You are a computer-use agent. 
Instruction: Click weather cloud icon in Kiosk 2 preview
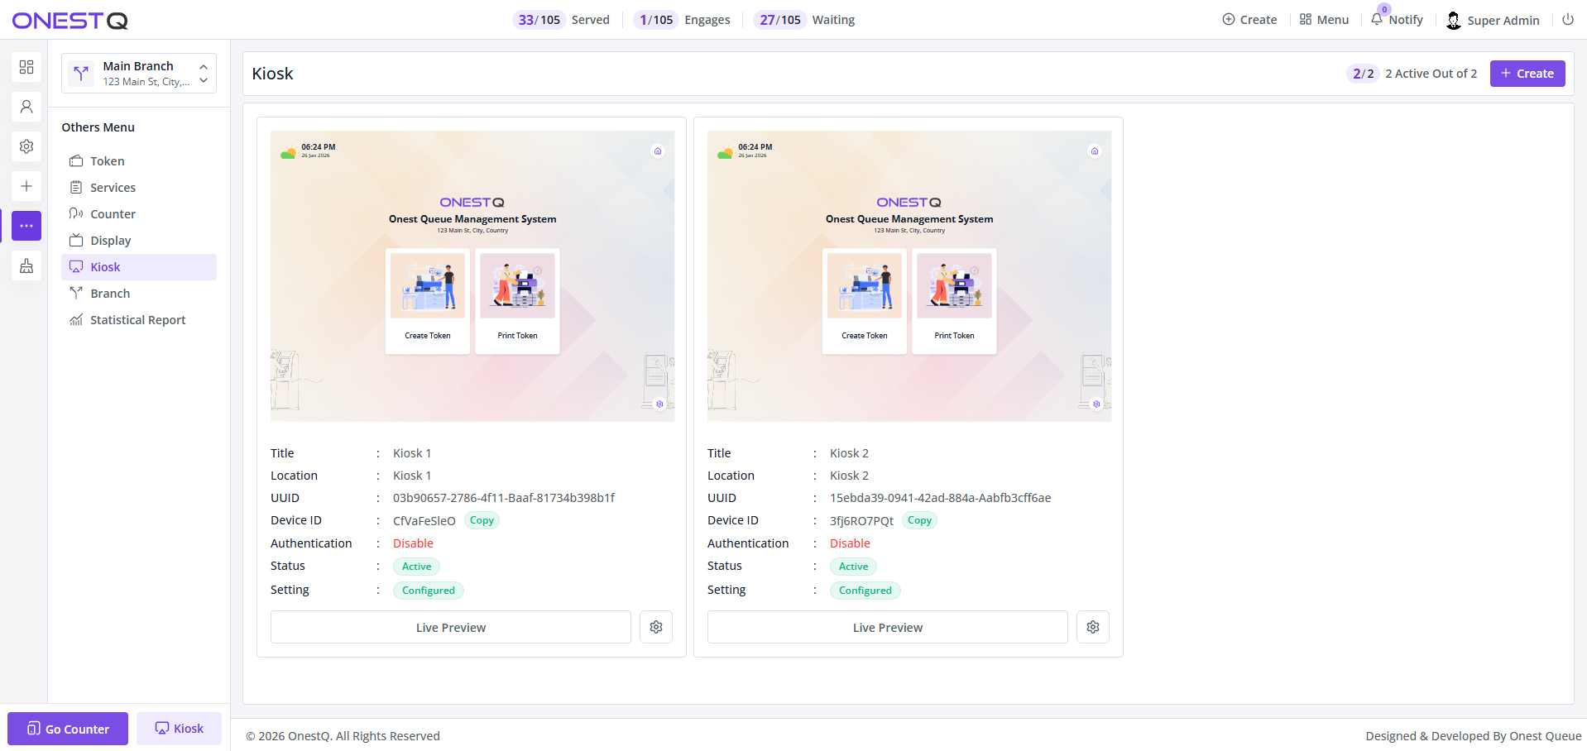click(x=725, y=153)
